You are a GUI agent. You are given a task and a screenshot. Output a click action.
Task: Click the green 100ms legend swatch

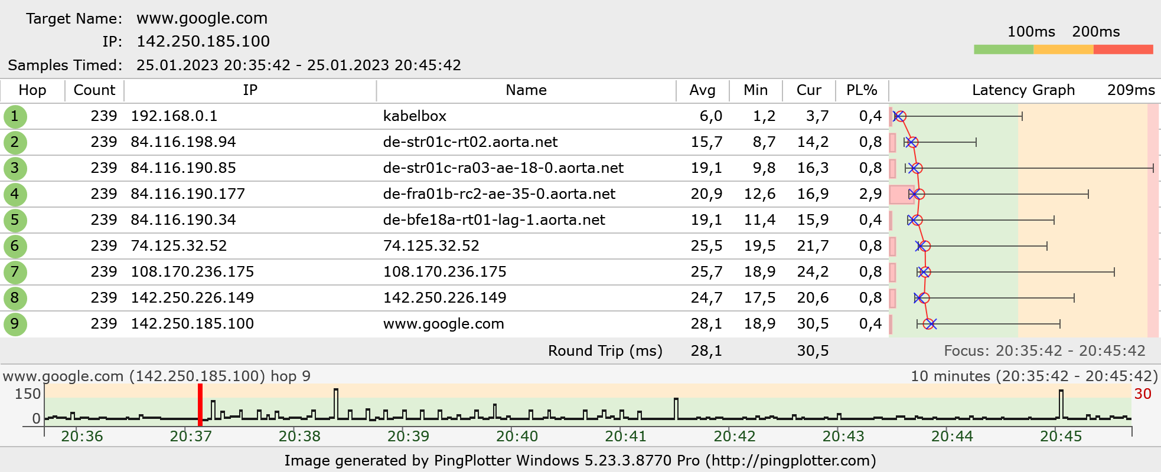tap(1004, 50)
